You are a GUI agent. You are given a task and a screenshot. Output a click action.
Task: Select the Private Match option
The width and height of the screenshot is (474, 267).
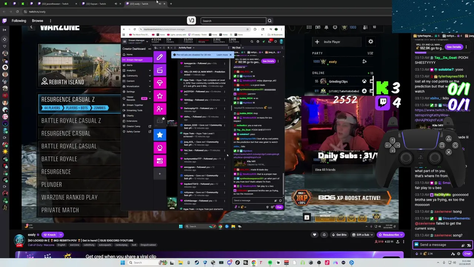coord(79,210)
